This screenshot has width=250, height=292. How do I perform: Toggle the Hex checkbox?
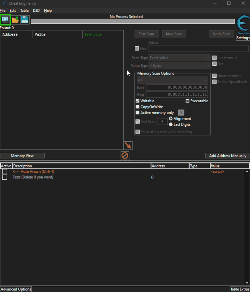tap(137, 49)
